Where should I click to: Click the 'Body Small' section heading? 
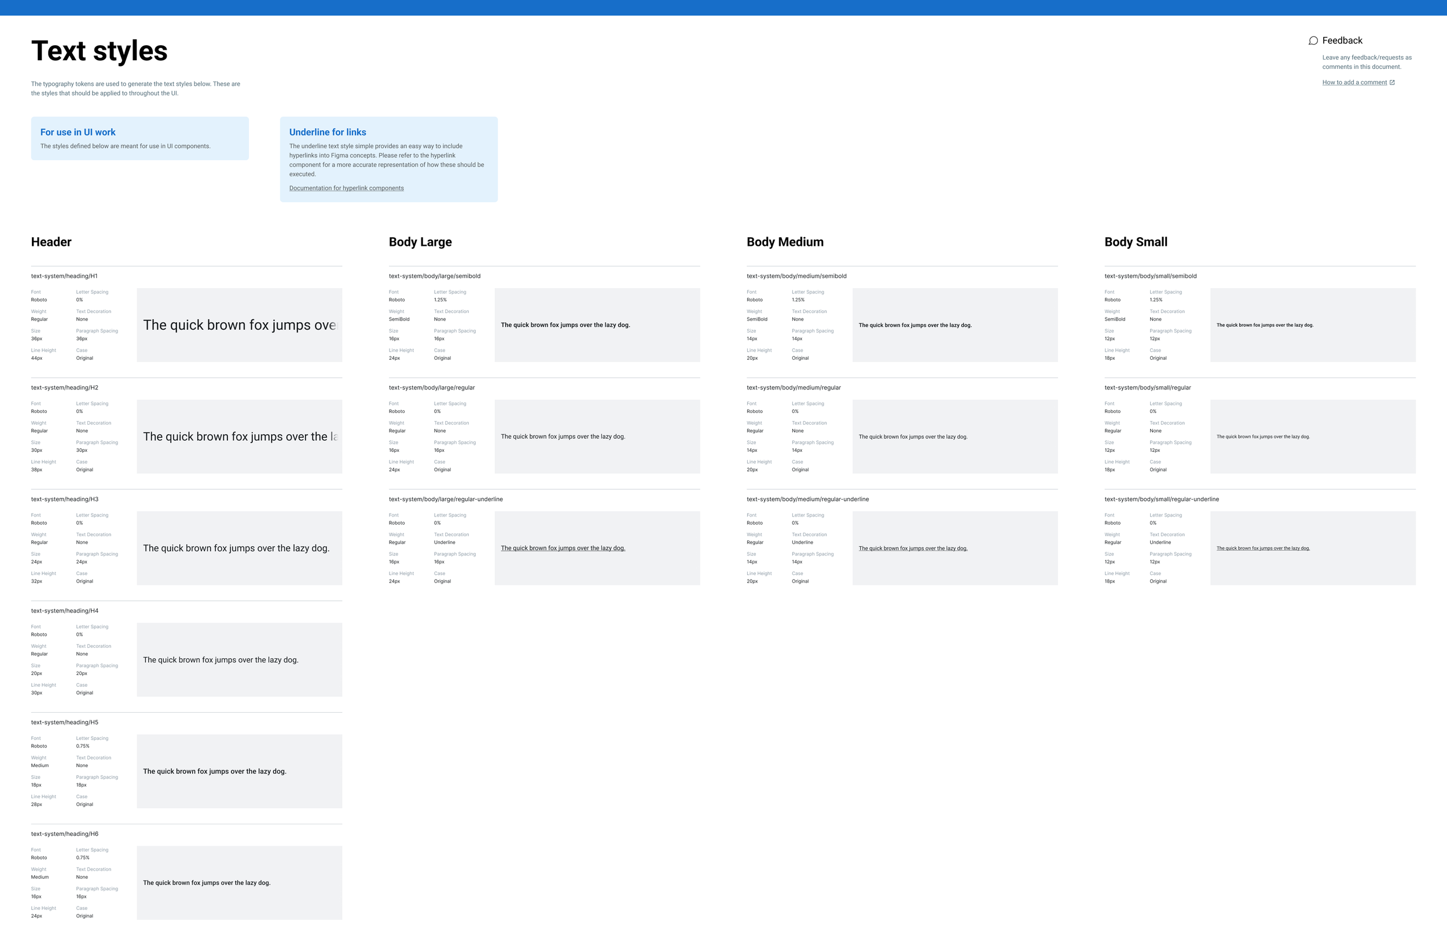tap(1135, 242)
